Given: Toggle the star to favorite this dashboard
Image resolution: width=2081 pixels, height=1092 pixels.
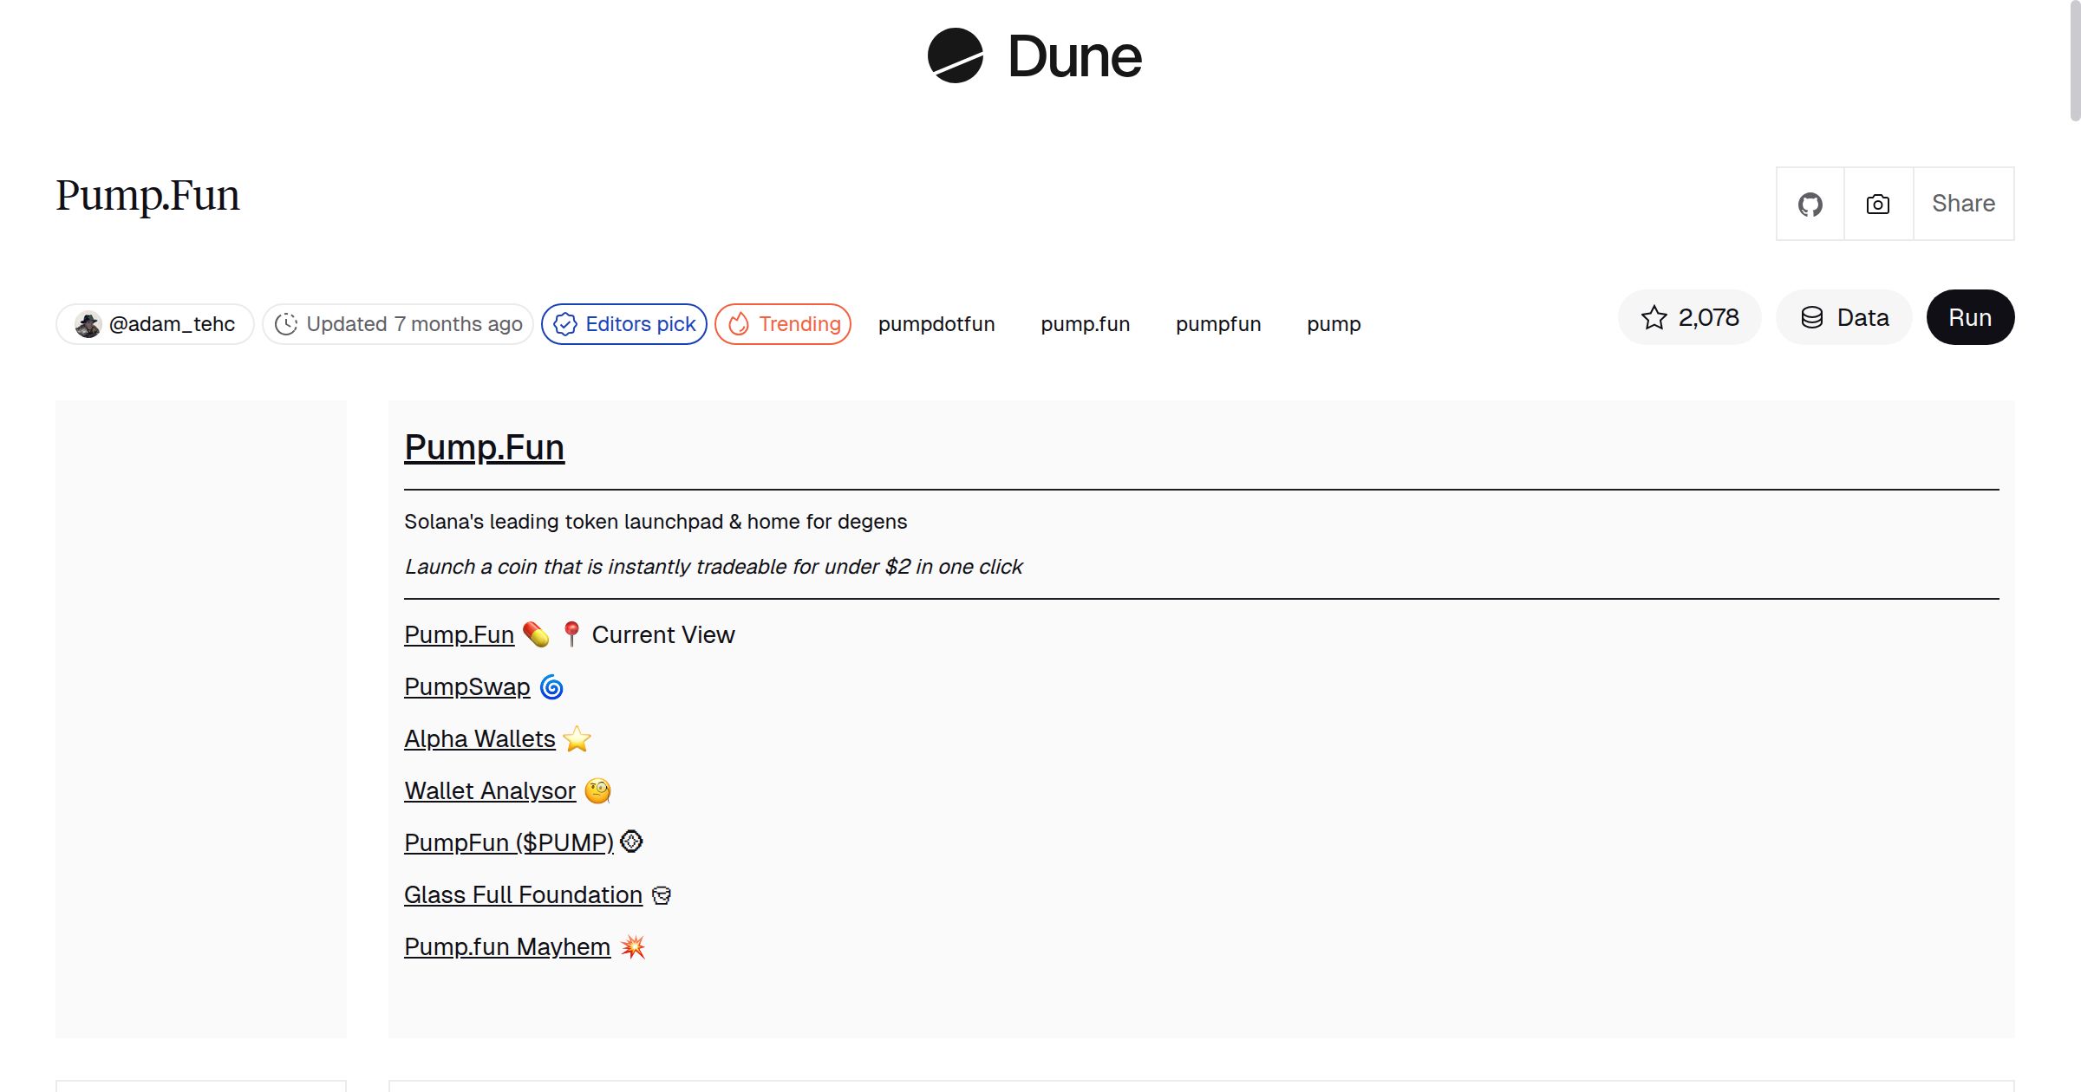Looking at the screenshot, I should pos(1654,317).
